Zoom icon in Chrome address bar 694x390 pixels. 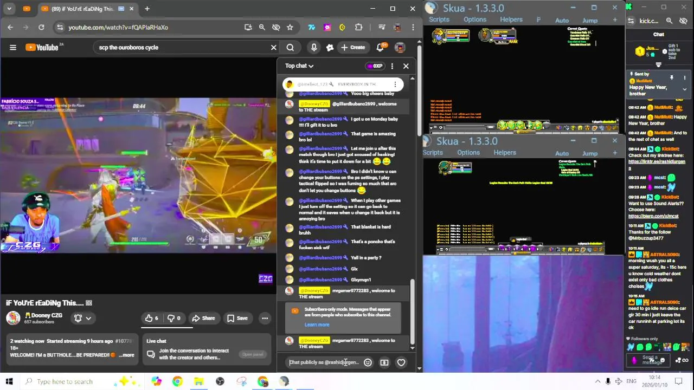pyautogui.click(x=262, y=27)
